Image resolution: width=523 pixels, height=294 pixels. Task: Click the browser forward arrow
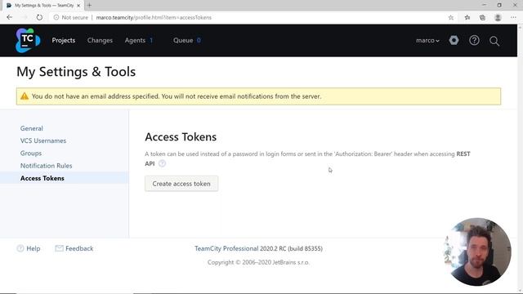pos(25,17)
